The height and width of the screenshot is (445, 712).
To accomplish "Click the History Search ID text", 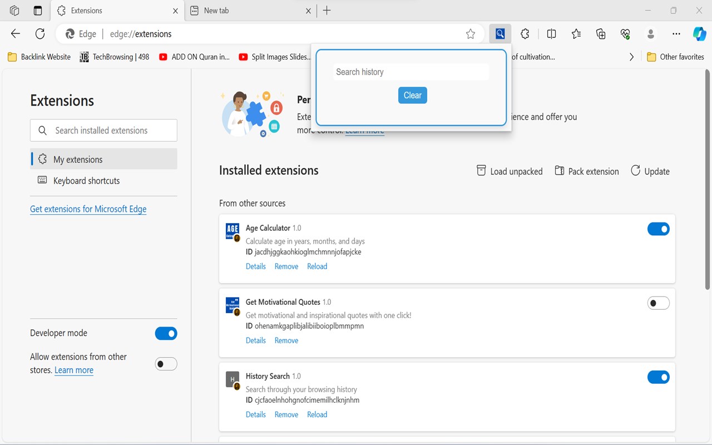I will (x=303, y=400).
